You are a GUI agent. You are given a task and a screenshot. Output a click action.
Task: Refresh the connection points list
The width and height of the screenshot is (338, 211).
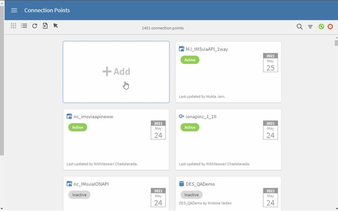tap(35, 26)
